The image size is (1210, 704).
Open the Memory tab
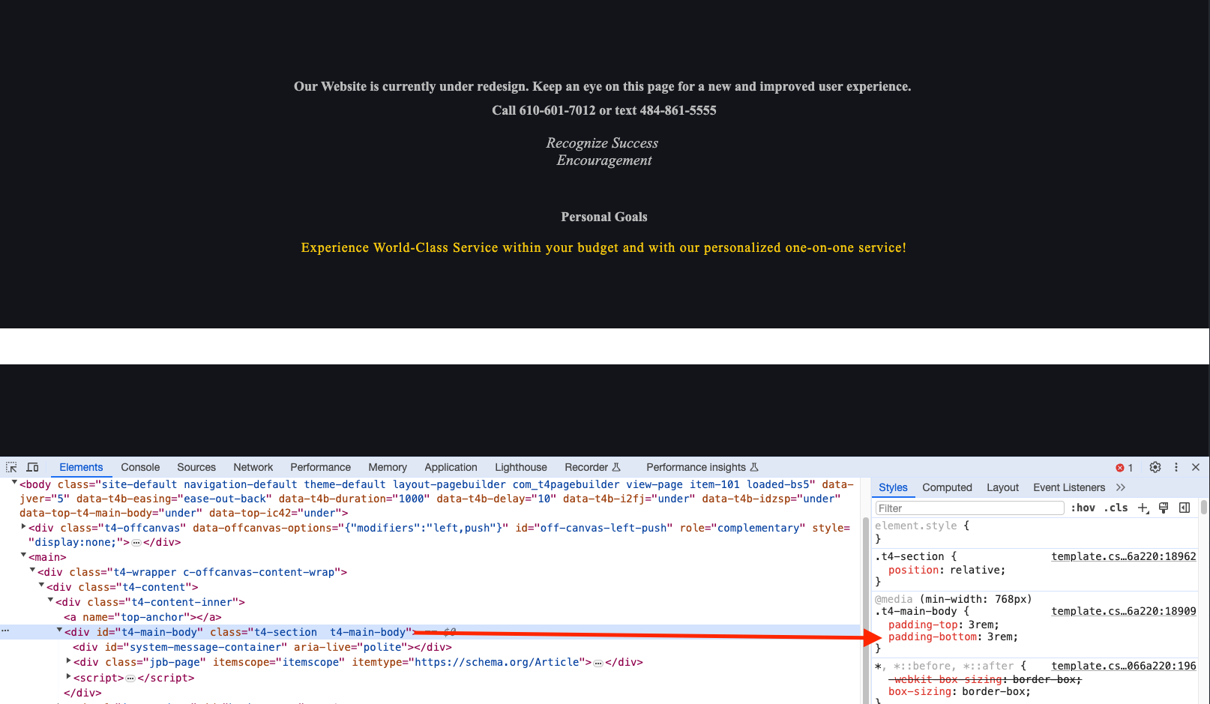(388, 467)
